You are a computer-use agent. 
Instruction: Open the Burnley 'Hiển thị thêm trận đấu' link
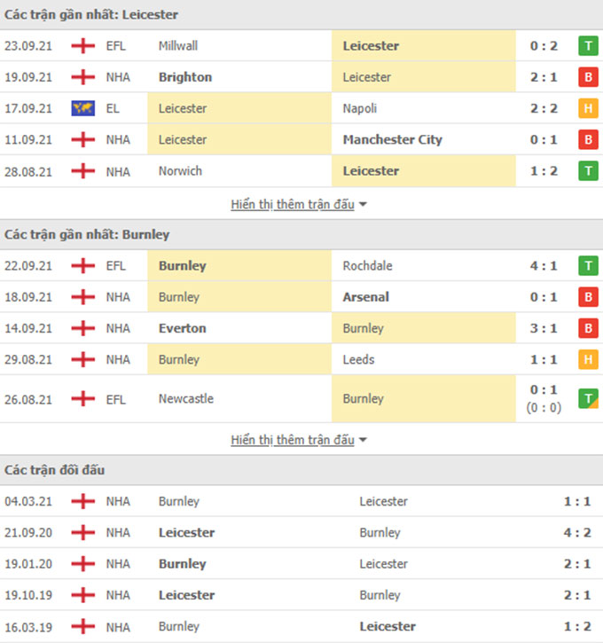(x=293, y=440)
